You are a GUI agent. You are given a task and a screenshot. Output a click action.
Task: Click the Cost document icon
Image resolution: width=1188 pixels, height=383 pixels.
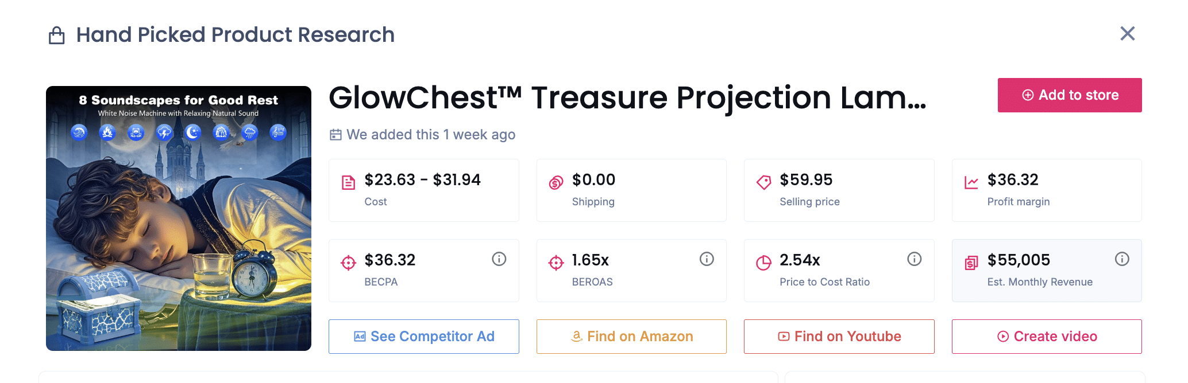point(349,183)
